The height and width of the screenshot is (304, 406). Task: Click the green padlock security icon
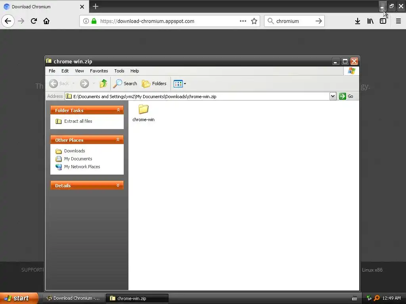(x=94, y=21)
